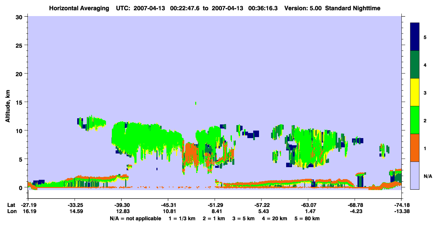Click the 15 altitude tick label

pyautogui.click(x=20, y=102)
